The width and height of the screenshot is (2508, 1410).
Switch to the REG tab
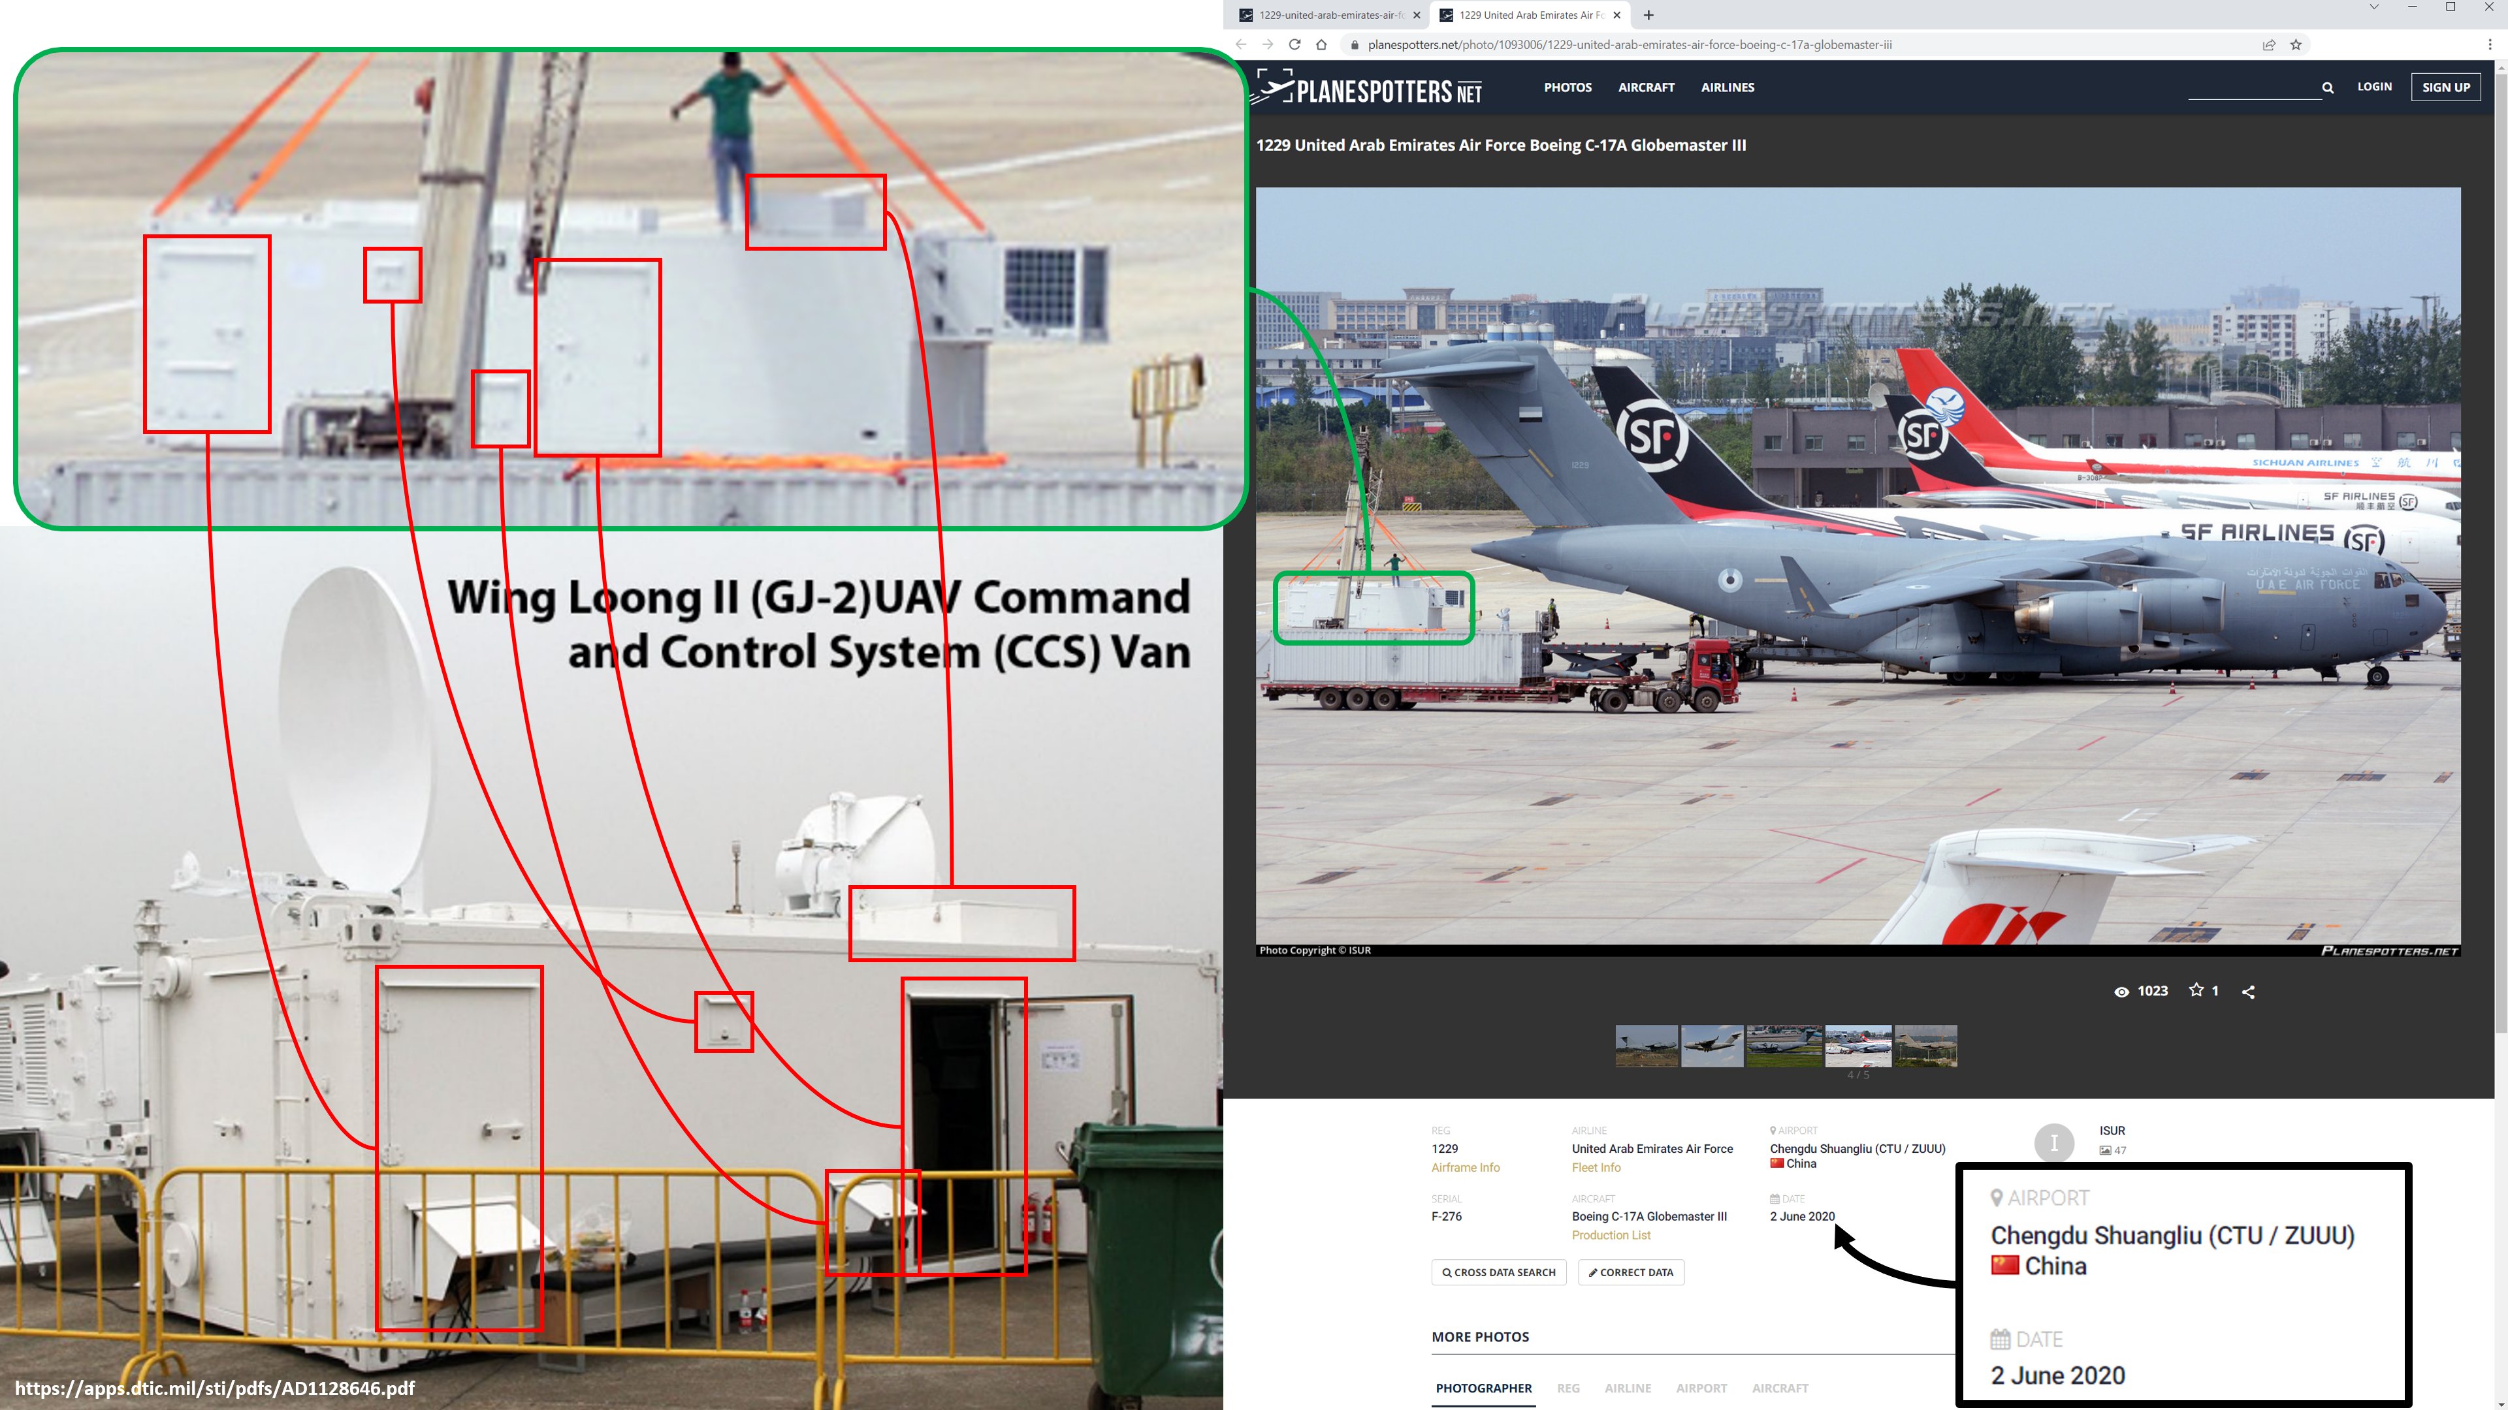1567,1388
